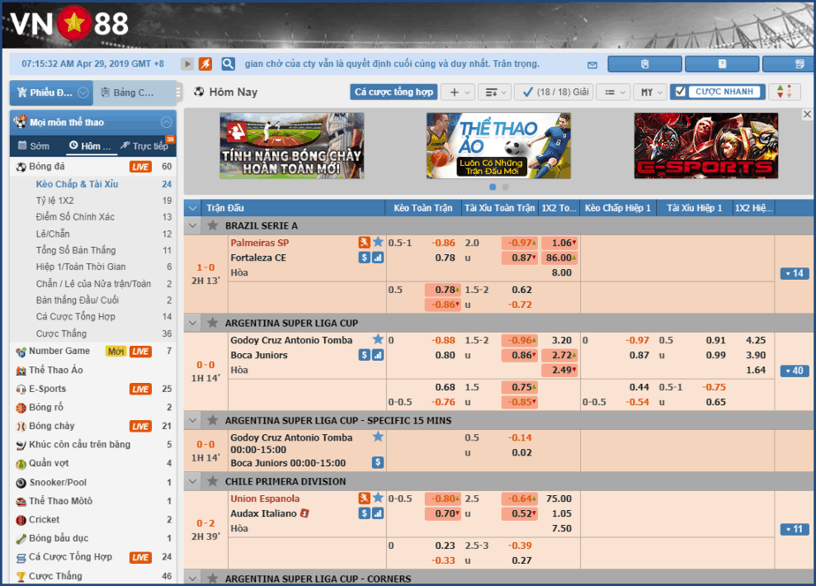Click the VN88 logo
This screenshot has height=586, width=816.
(x=69, y=24)
